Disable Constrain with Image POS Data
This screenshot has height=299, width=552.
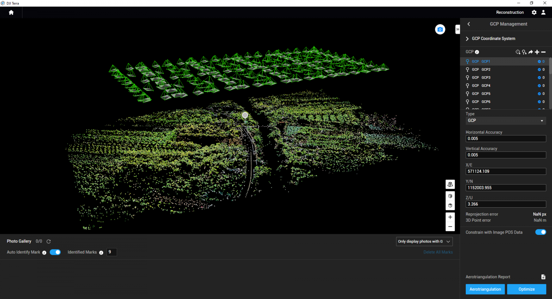click(x=540, y=232)
